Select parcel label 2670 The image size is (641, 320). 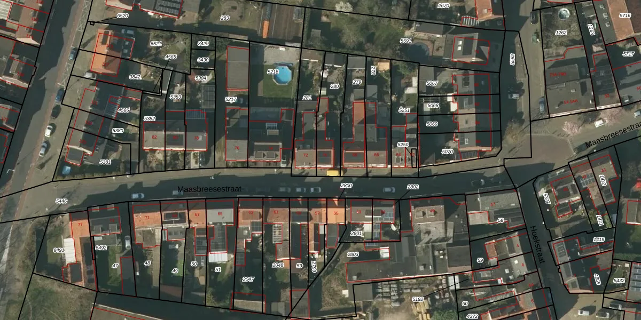point(443,6)
